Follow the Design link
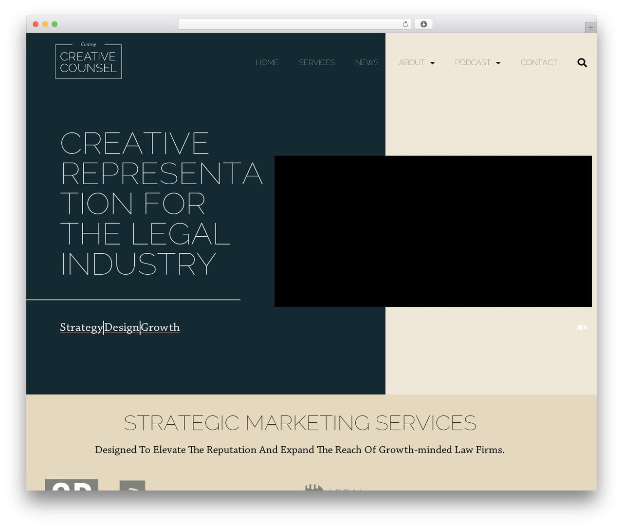 (122, 327)
